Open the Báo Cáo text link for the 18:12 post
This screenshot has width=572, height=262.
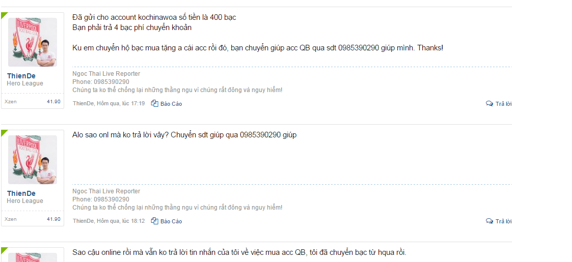[x=171, y=221]
